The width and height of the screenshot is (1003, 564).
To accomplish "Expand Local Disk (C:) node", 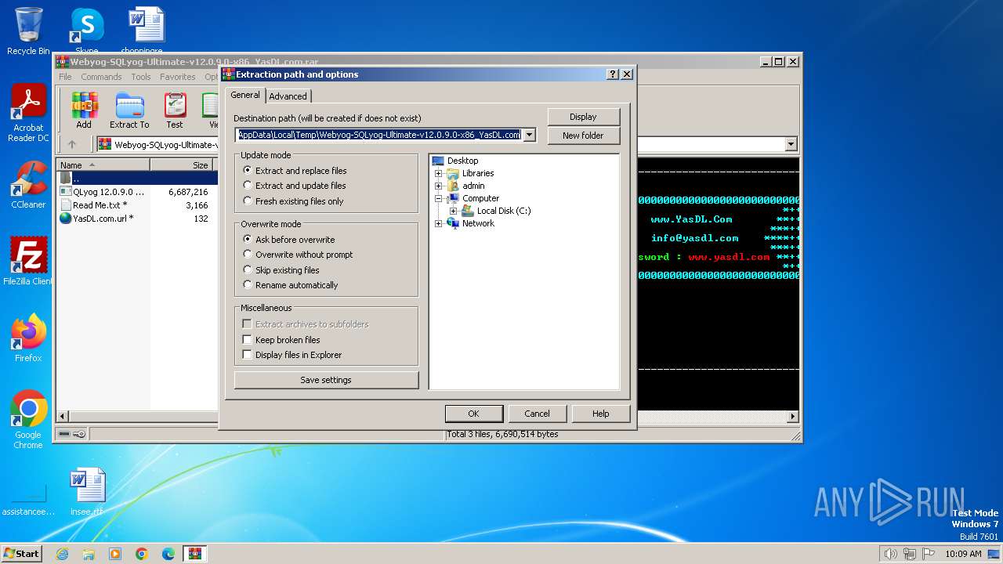I will pyautogui.click(x=453, y=211).
